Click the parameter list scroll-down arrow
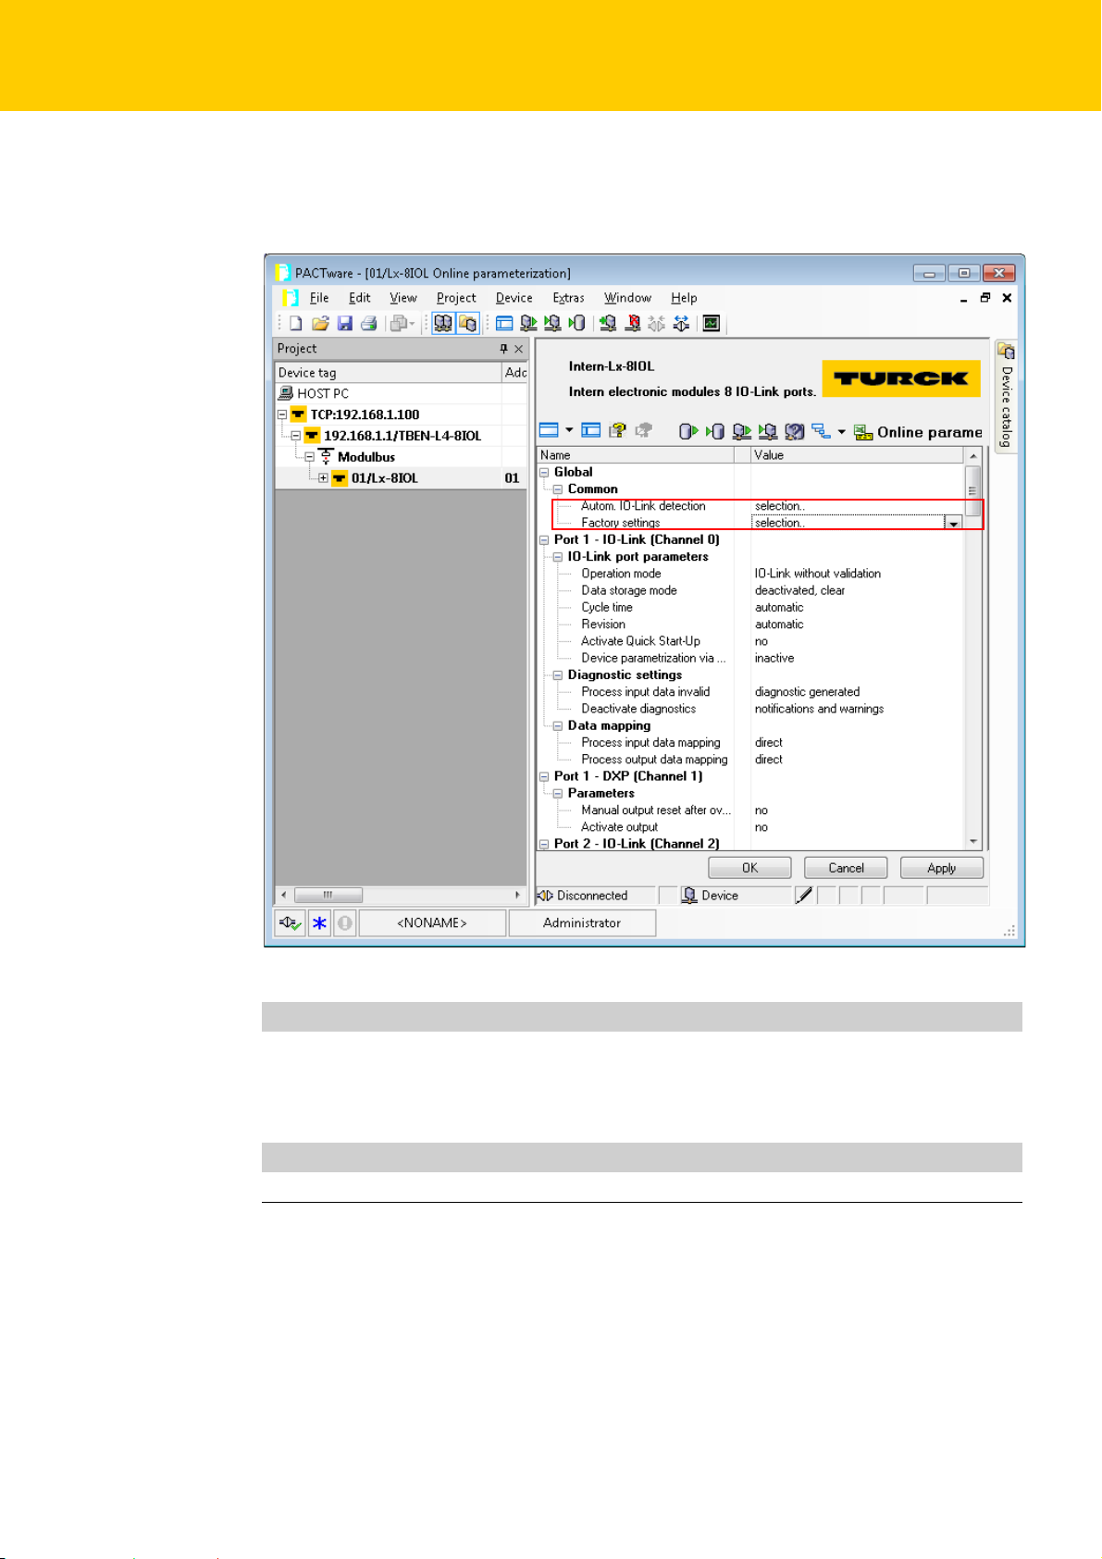This screenshot has height=1559, width=1102. pyautogui.click(x=972, y=842)
